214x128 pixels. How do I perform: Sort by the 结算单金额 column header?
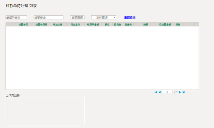[93, 24]
